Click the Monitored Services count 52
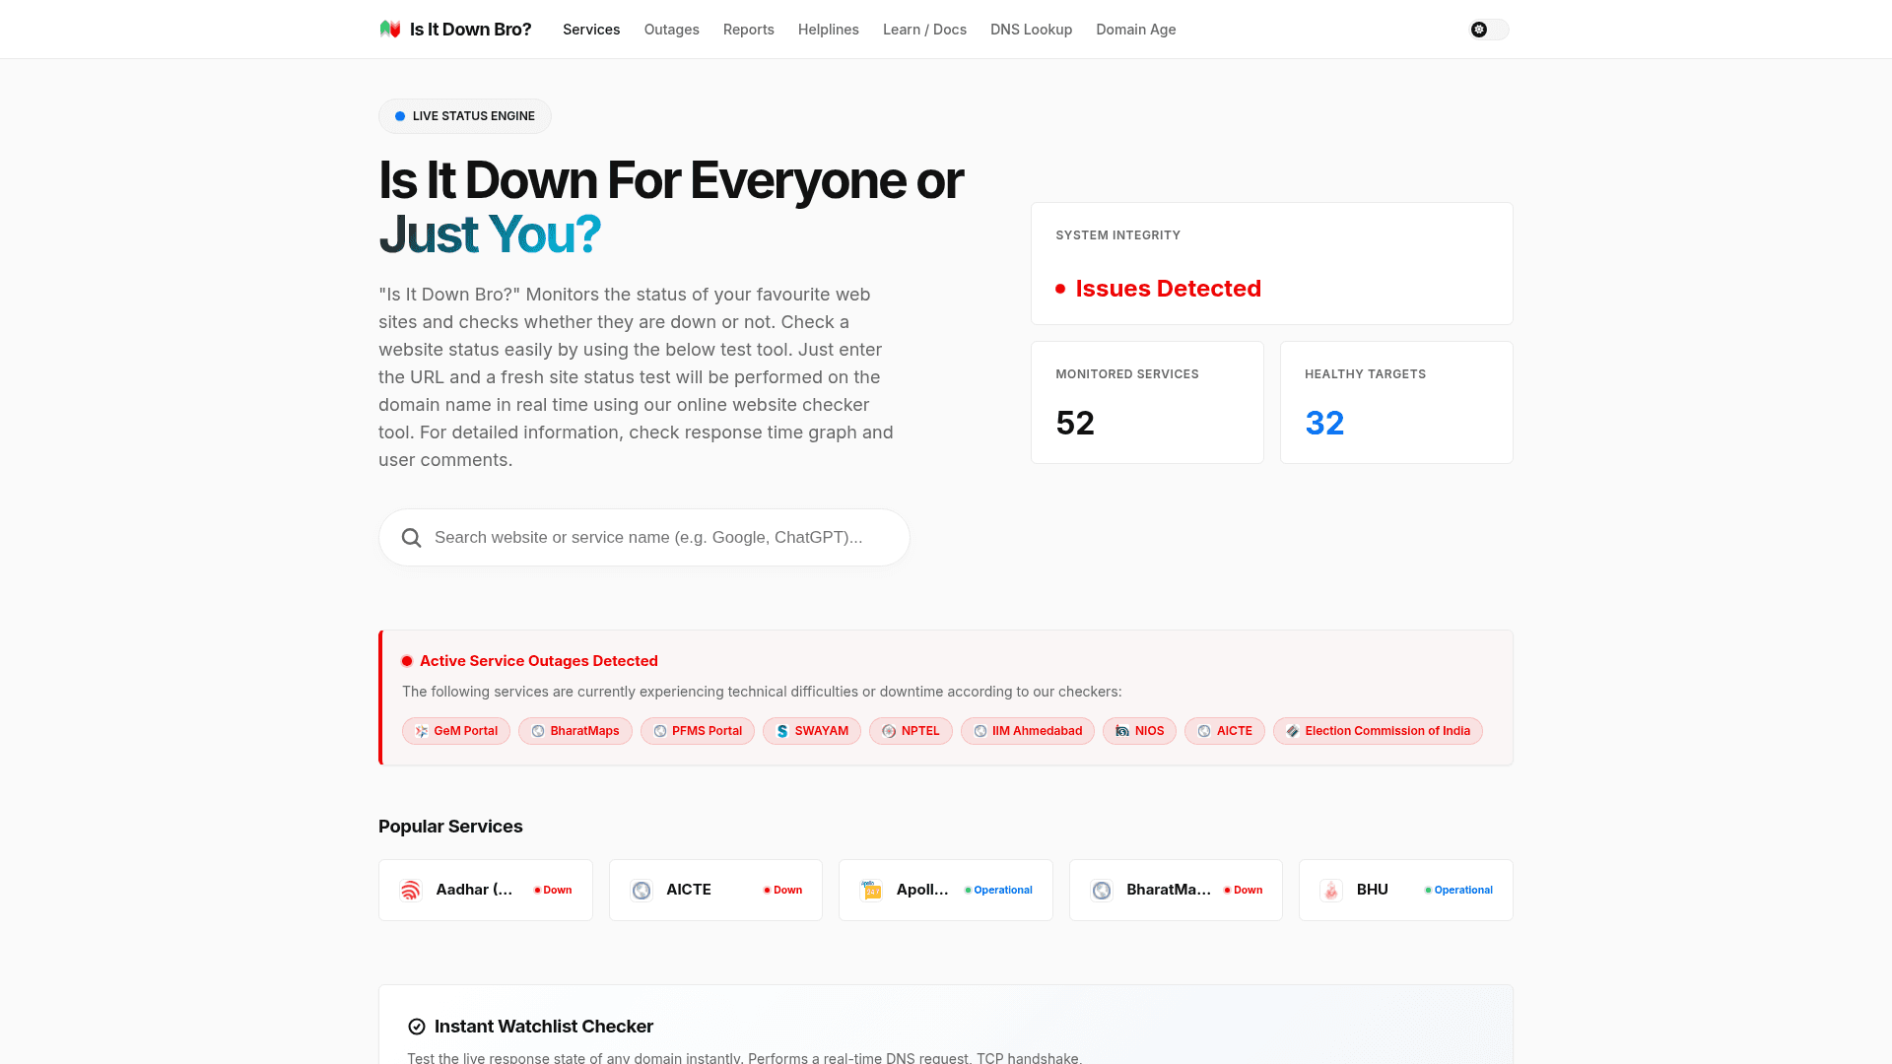 pyautogui.click(x=1075, y=424)
